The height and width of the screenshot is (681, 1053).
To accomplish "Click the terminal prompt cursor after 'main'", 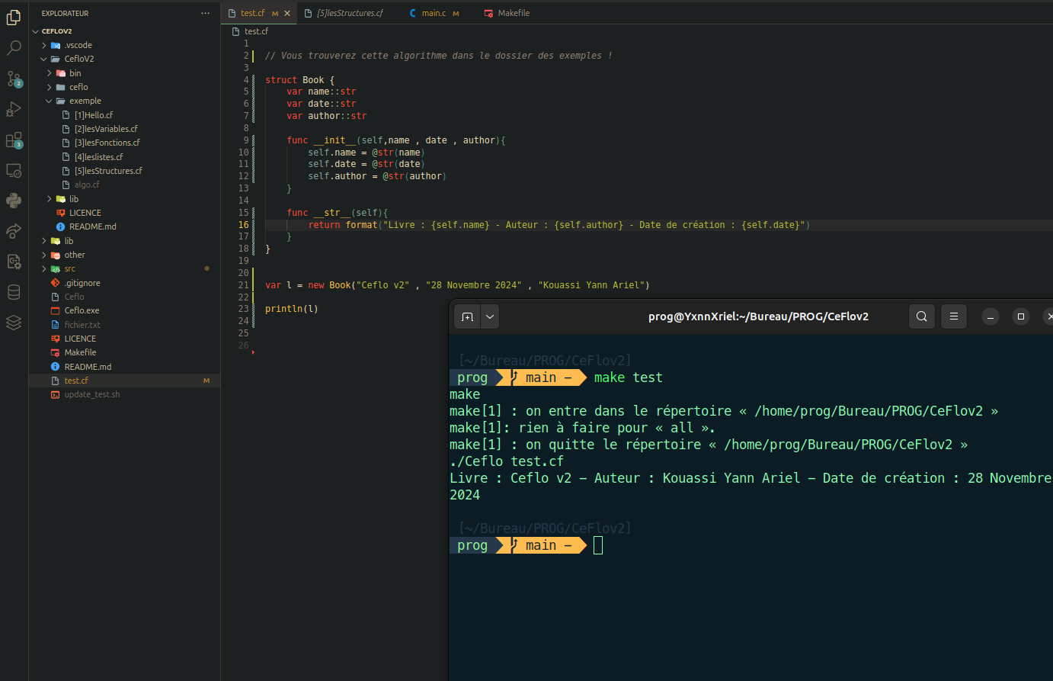I will click(598, 545).
